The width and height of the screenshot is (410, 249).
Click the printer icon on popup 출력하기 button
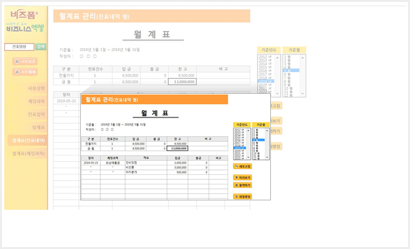pyautogui.click(x=236, y=185)
